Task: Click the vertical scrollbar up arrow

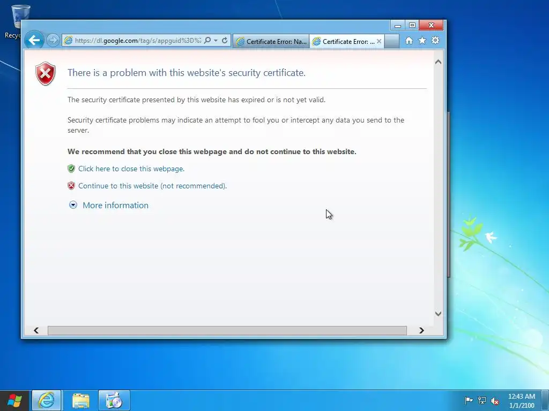Action: [x=438, y=62]
